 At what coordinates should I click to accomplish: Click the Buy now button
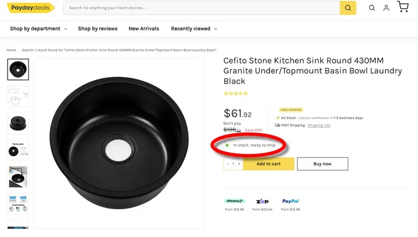[x=322, y=164]
